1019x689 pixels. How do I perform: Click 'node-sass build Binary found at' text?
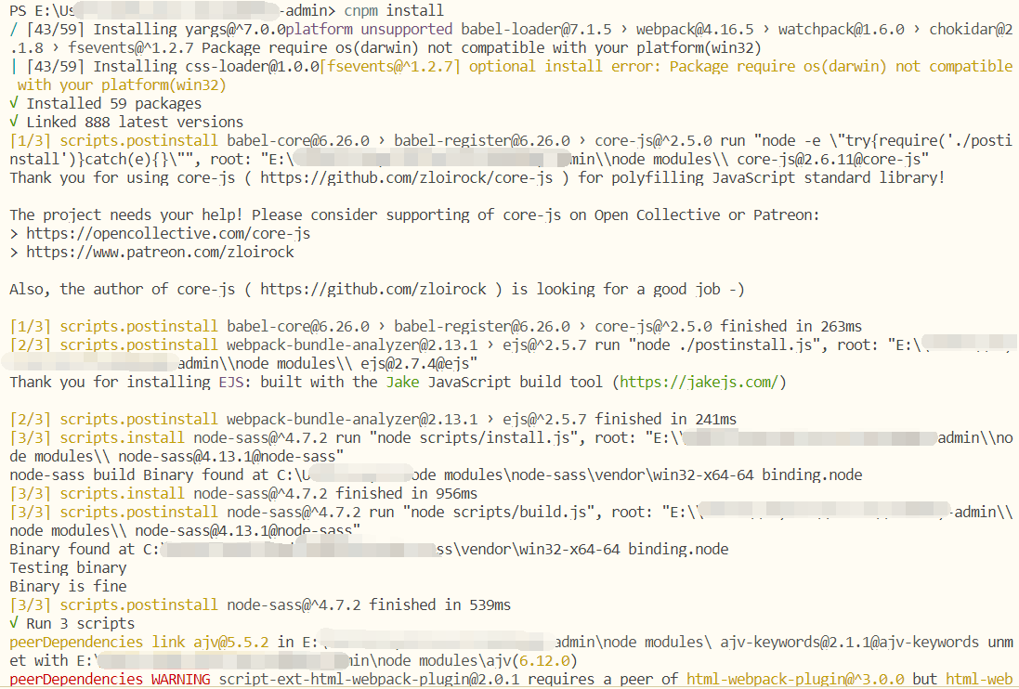139,475
